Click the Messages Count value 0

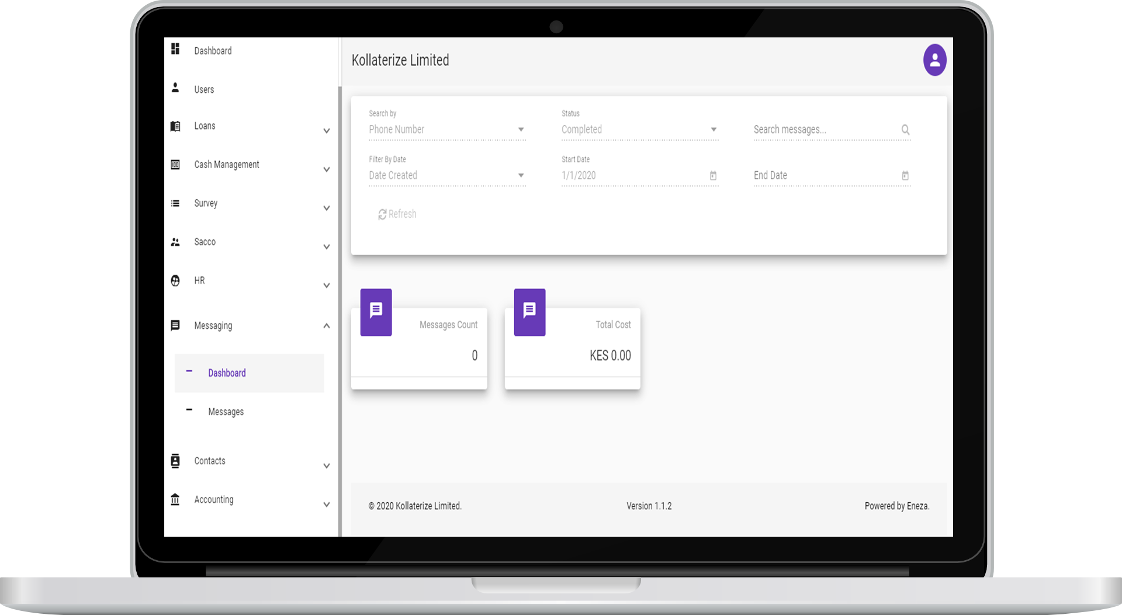(475, 355)
